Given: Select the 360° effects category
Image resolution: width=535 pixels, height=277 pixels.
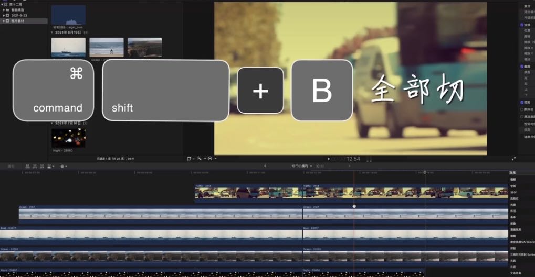Looking at the screenshot, I should tap(513, 192).
